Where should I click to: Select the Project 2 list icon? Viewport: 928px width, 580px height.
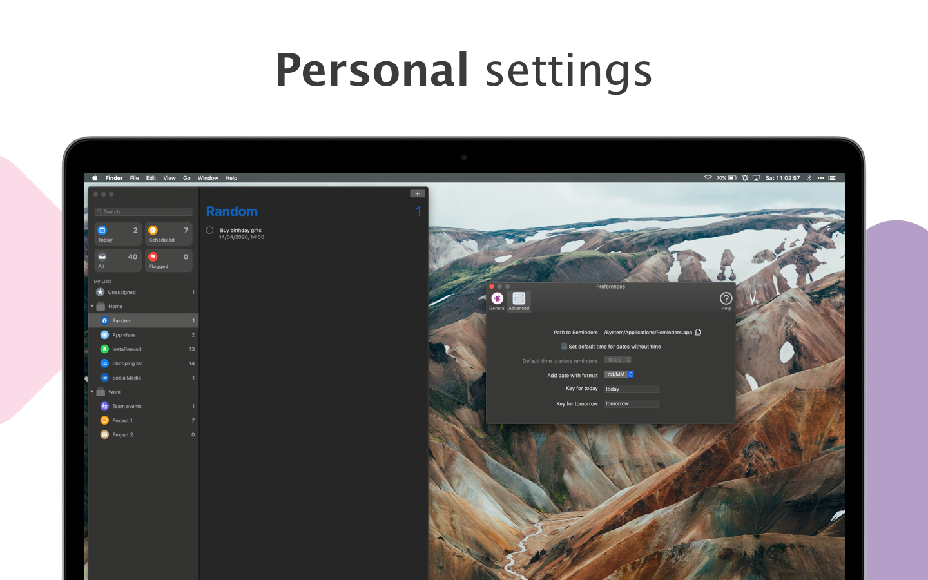(x=104, y=434)
